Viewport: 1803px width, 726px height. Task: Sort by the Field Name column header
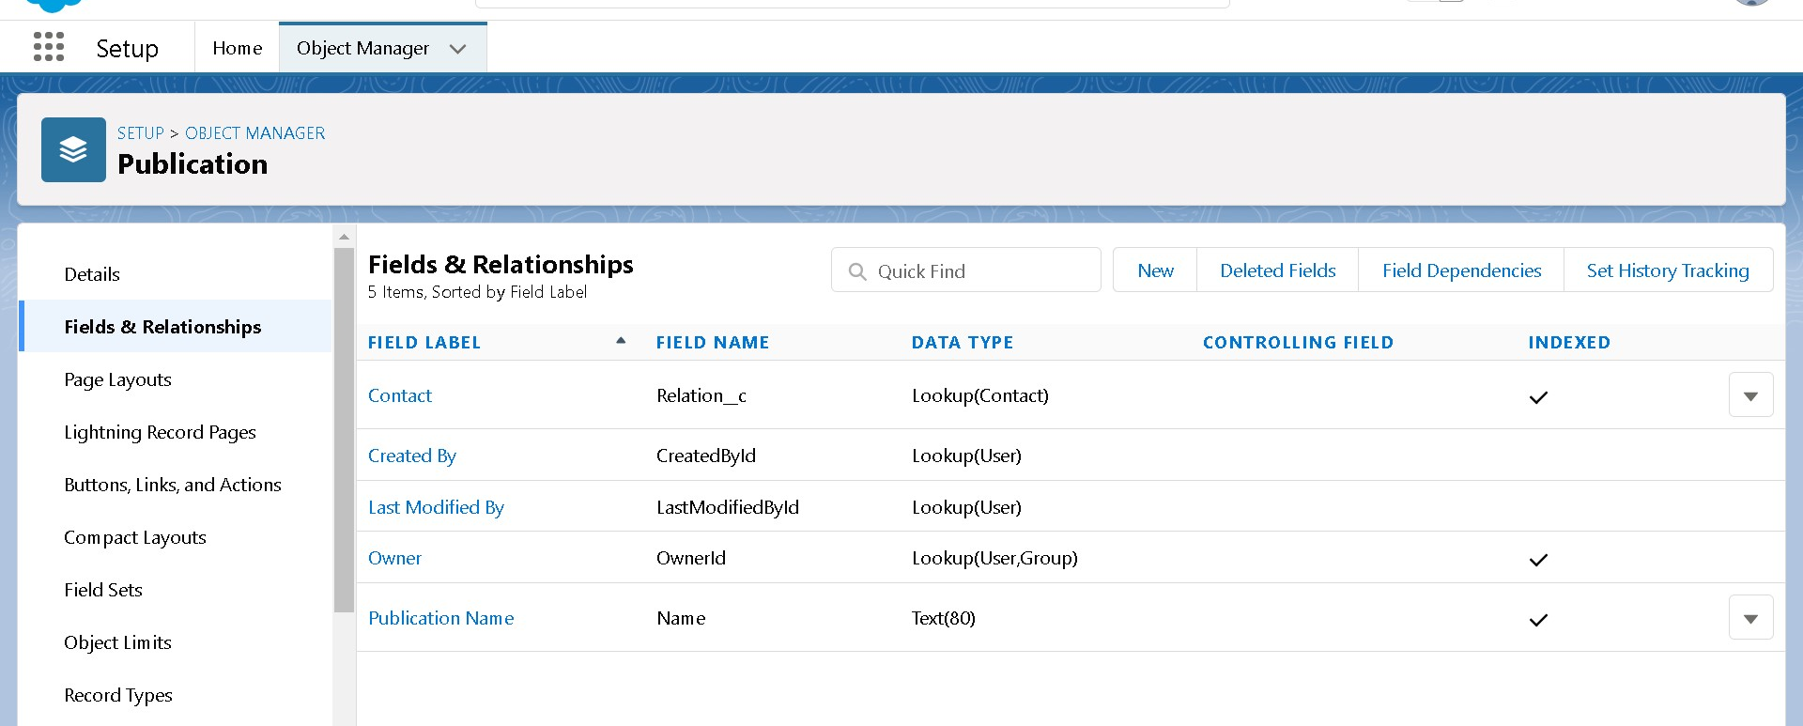(x=713, y=343)
